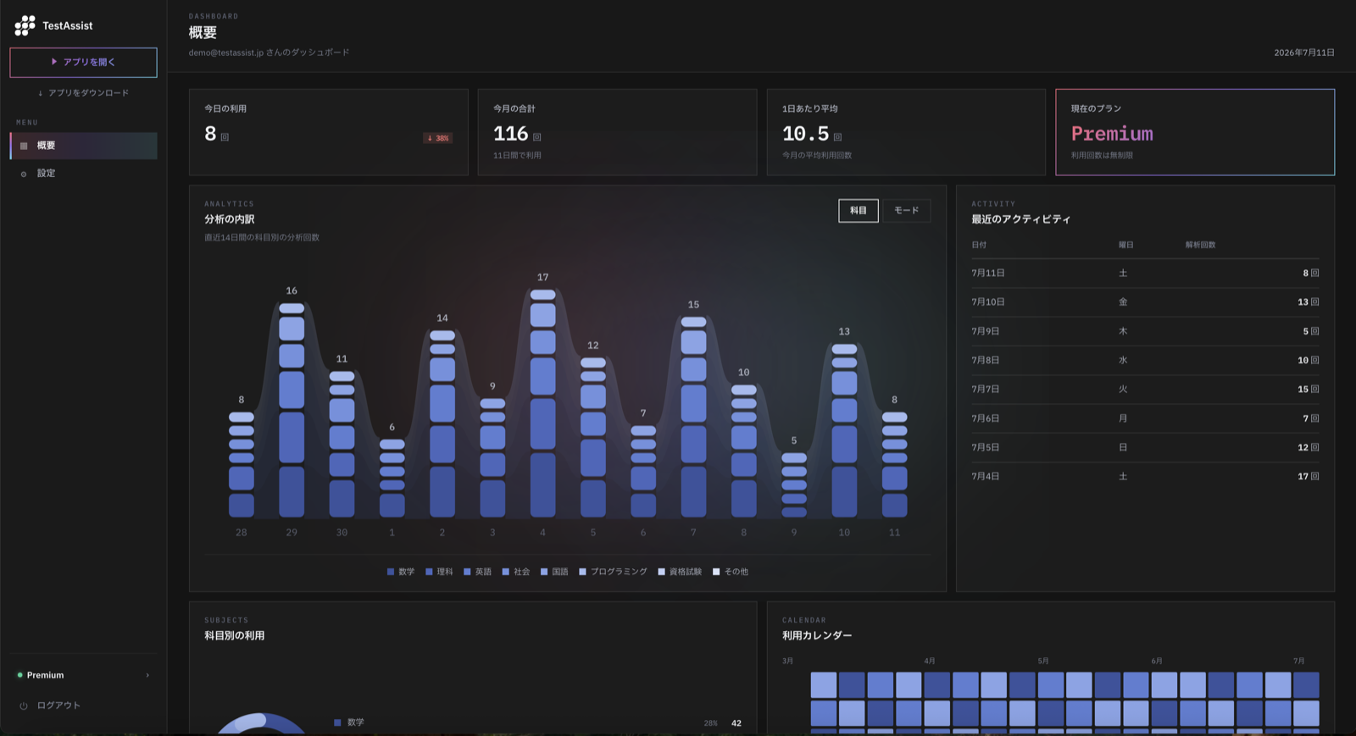Click the 科目別の利用 heading
Screen dimensions: 1356x736
coord(234,635)
